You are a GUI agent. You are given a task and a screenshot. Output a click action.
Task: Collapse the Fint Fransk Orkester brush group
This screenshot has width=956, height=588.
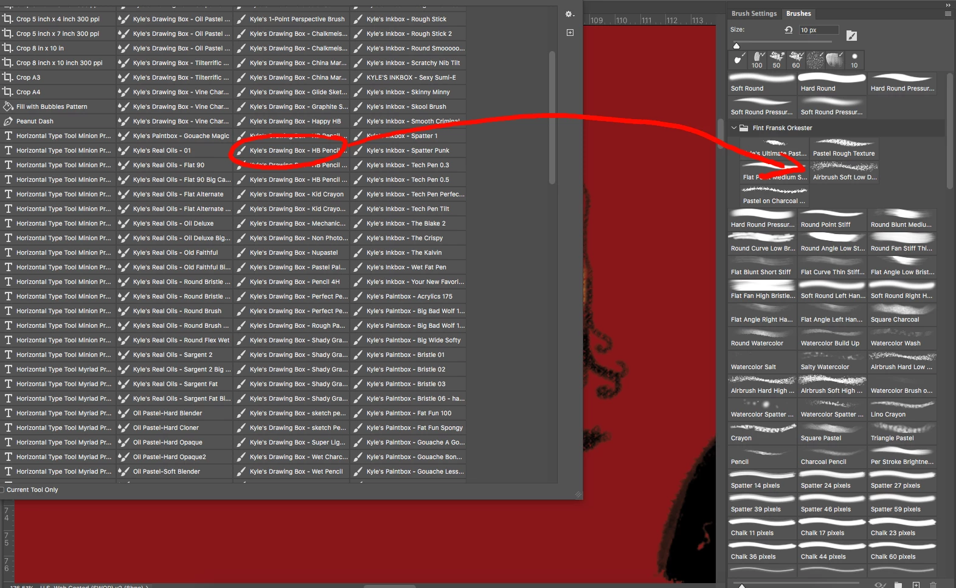[733, 128]
